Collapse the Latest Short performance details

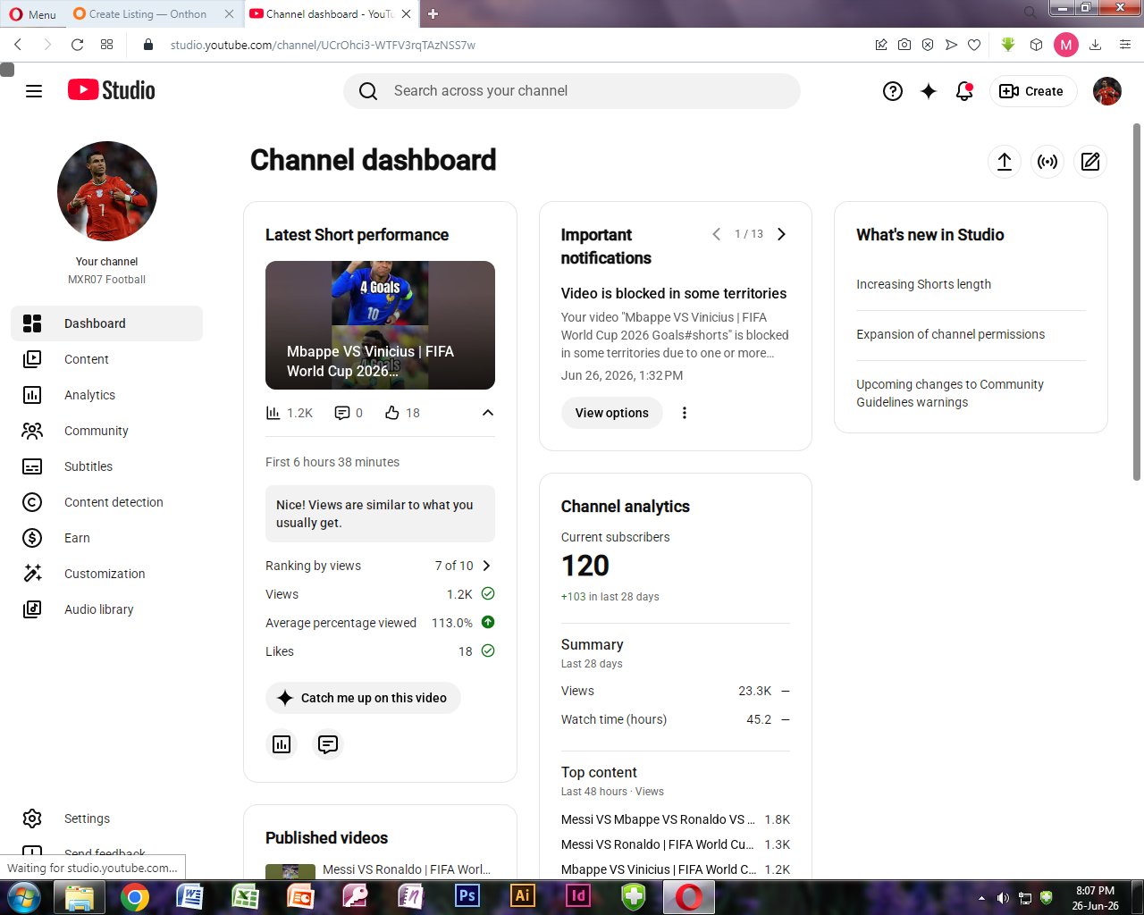pyautogui.click(x=488, y=413)
